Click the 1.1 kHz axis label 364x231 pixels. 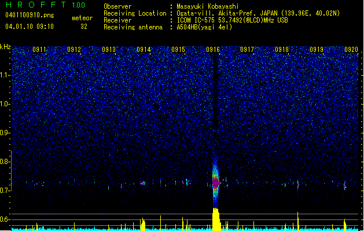[5, 75]
